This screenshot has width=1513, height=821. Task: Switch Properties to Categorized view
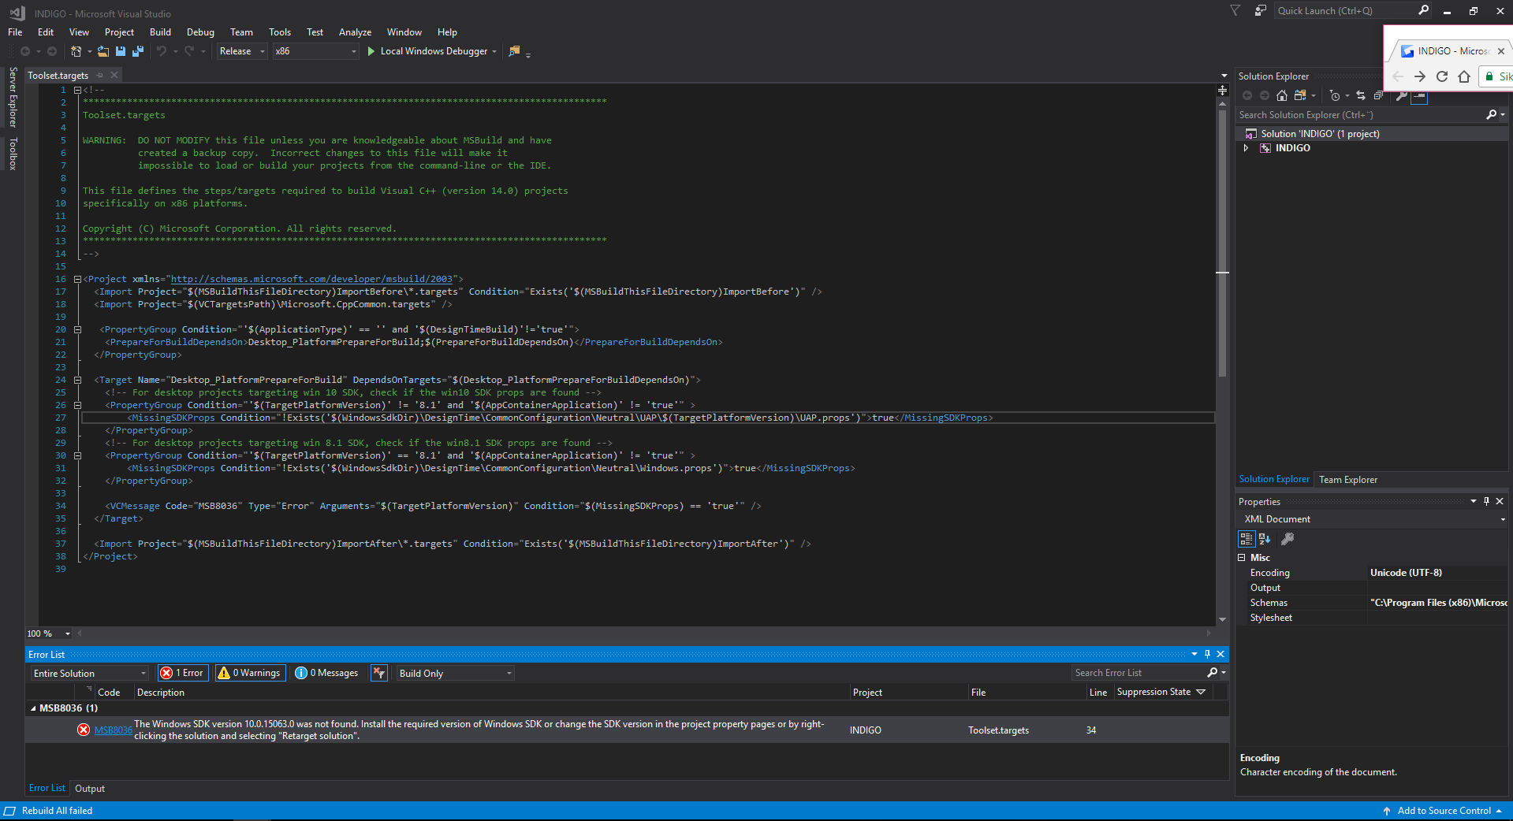[1247, 539]
